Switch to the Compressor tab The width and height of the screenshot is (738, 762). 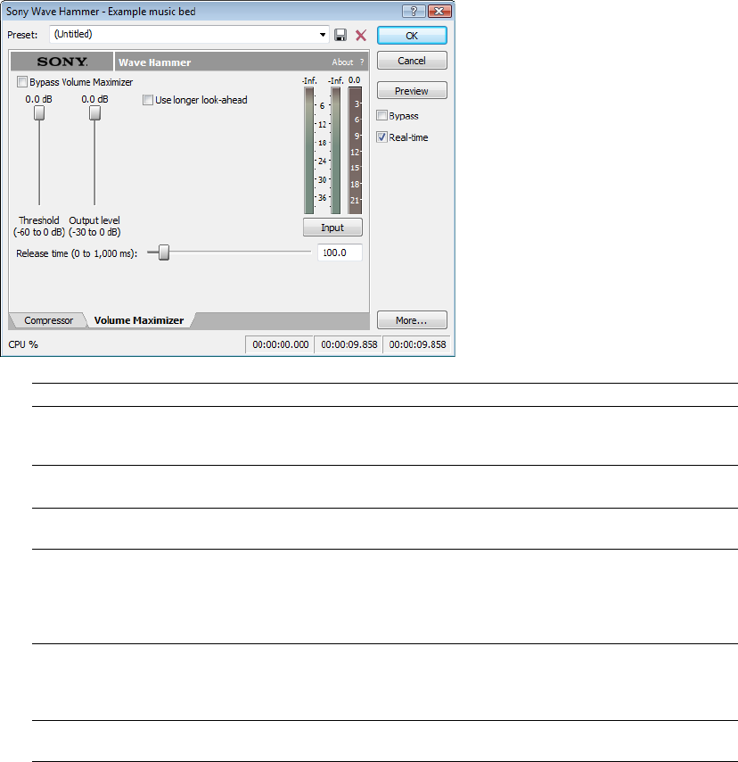[x=48, y=320]
